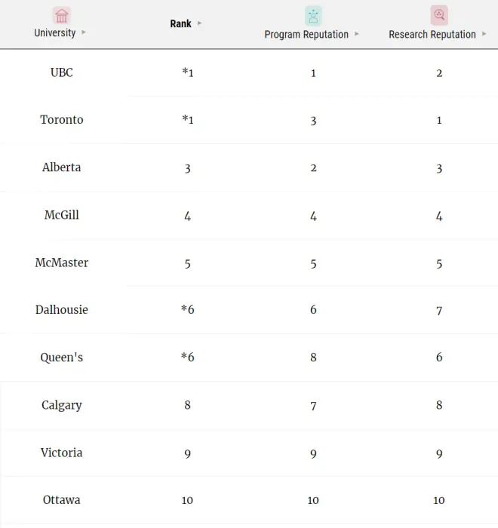Sort by the University column arrow
The width and height of the screenshot is (498, 528).
point(84,32)
